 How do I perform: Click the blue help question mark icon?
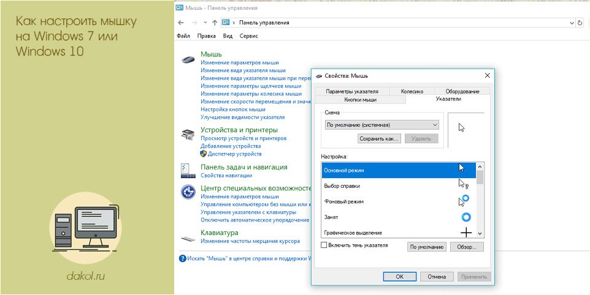tap(183, 258)
